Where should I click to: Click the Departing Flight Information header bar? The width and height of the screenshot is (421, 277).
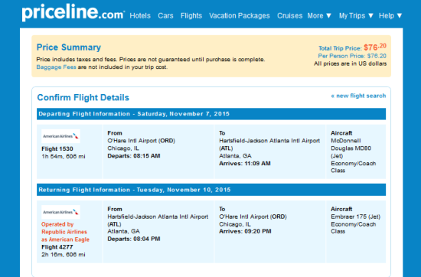(211, 114)
